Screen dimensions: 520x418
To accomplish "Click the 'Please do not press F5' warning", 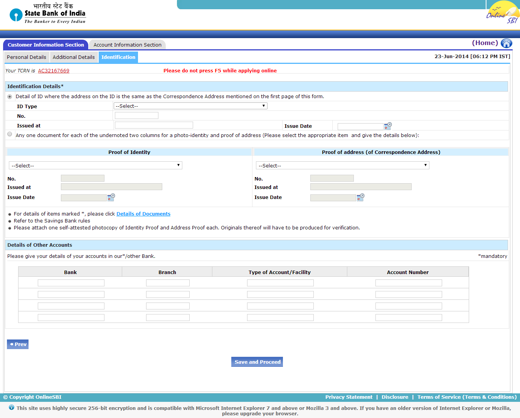I will [x=220, y=70].
